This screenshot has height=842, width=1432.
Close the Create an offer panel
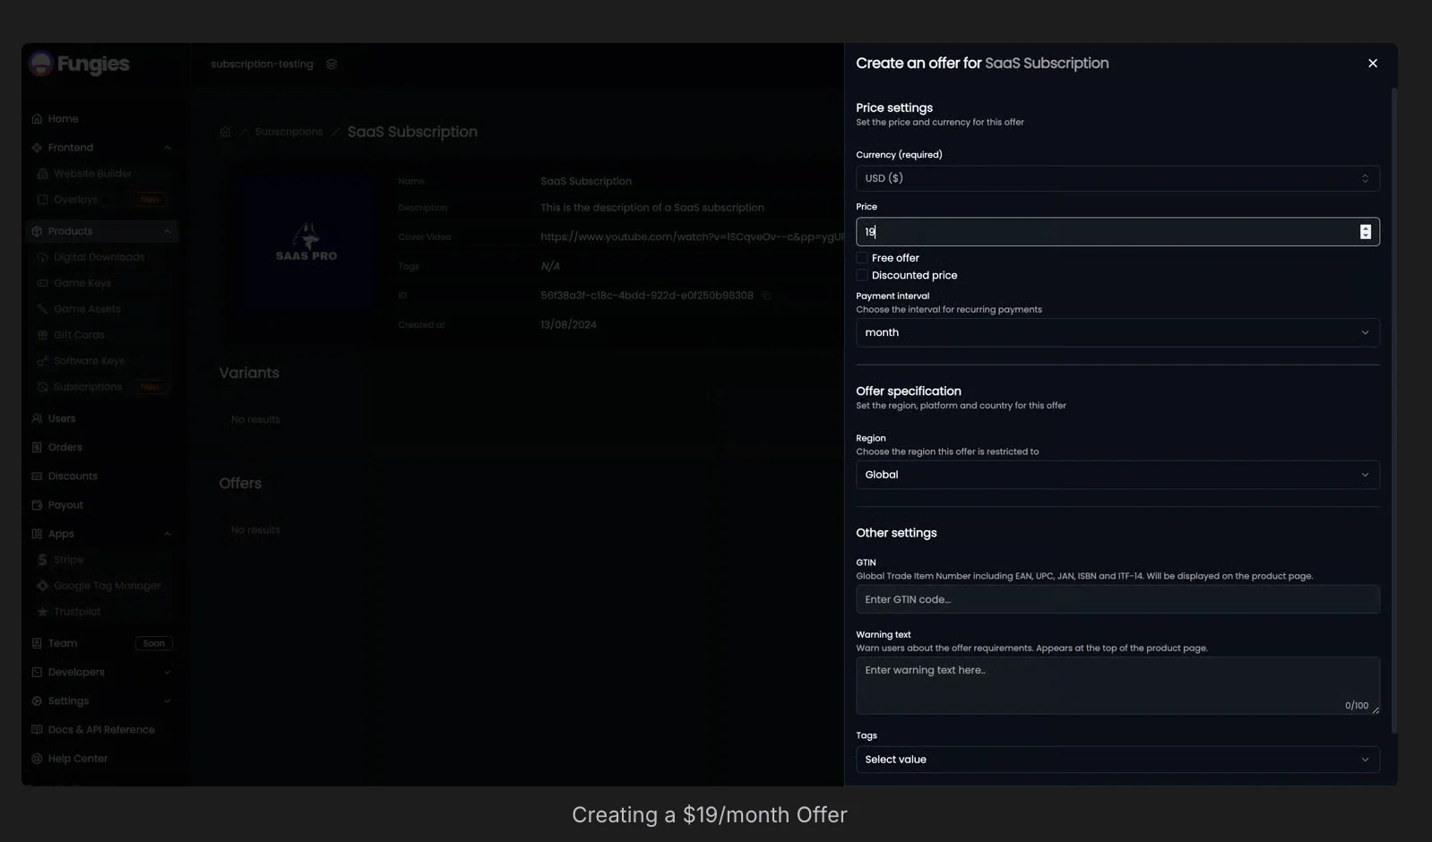point(1372,64)
